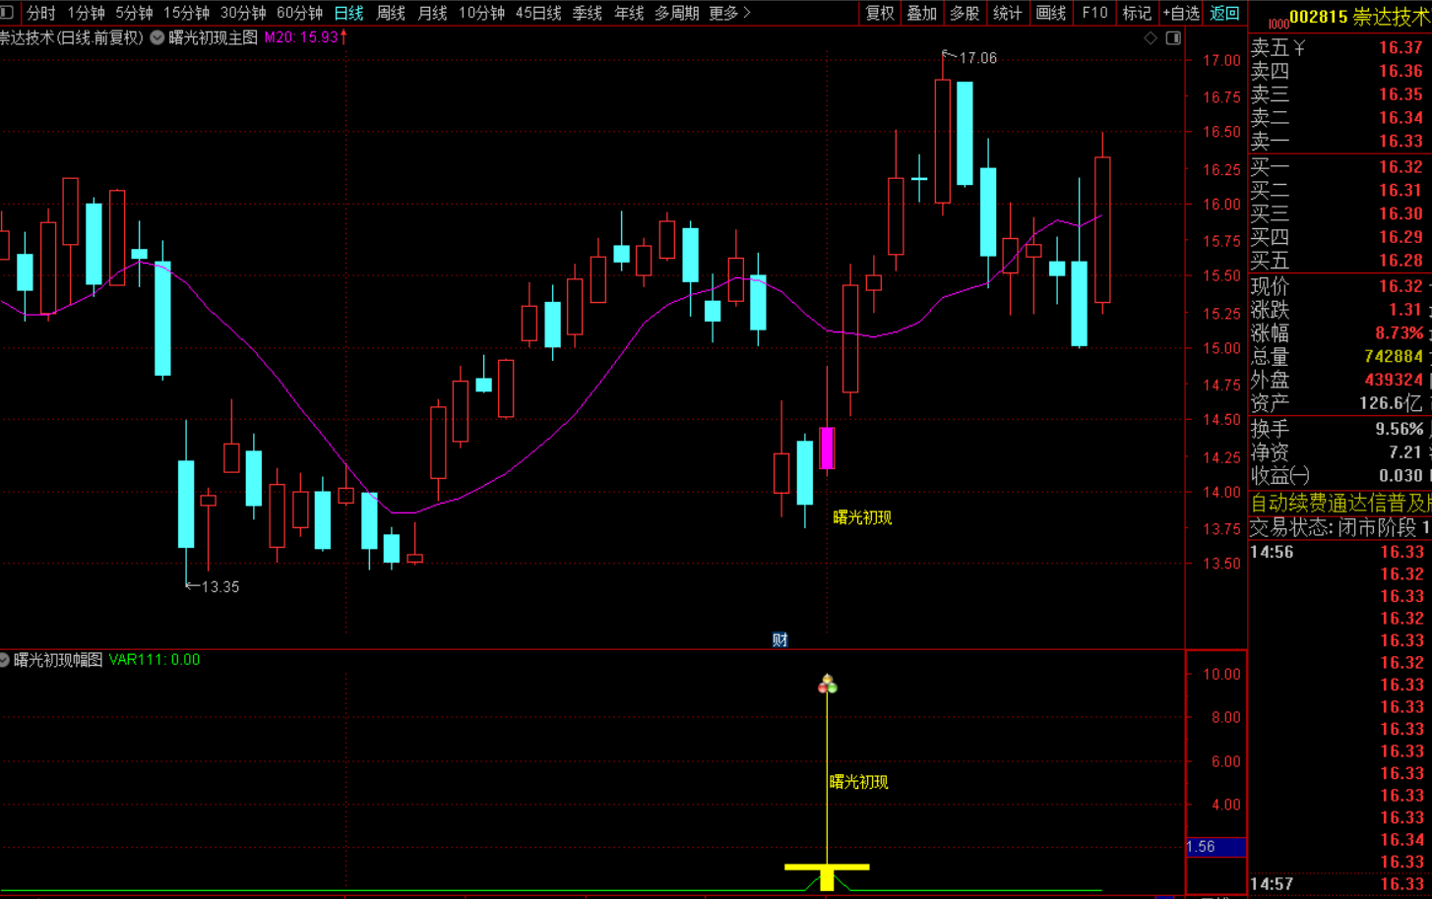Click the 净资 value 7.21
1432x899 pixels.
1405,452
